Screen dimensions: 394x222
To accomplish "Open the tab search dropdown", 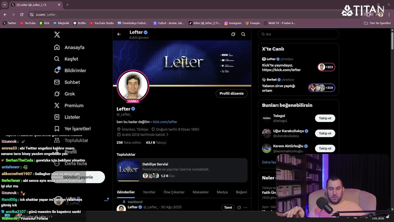I will tap(4, 5).
